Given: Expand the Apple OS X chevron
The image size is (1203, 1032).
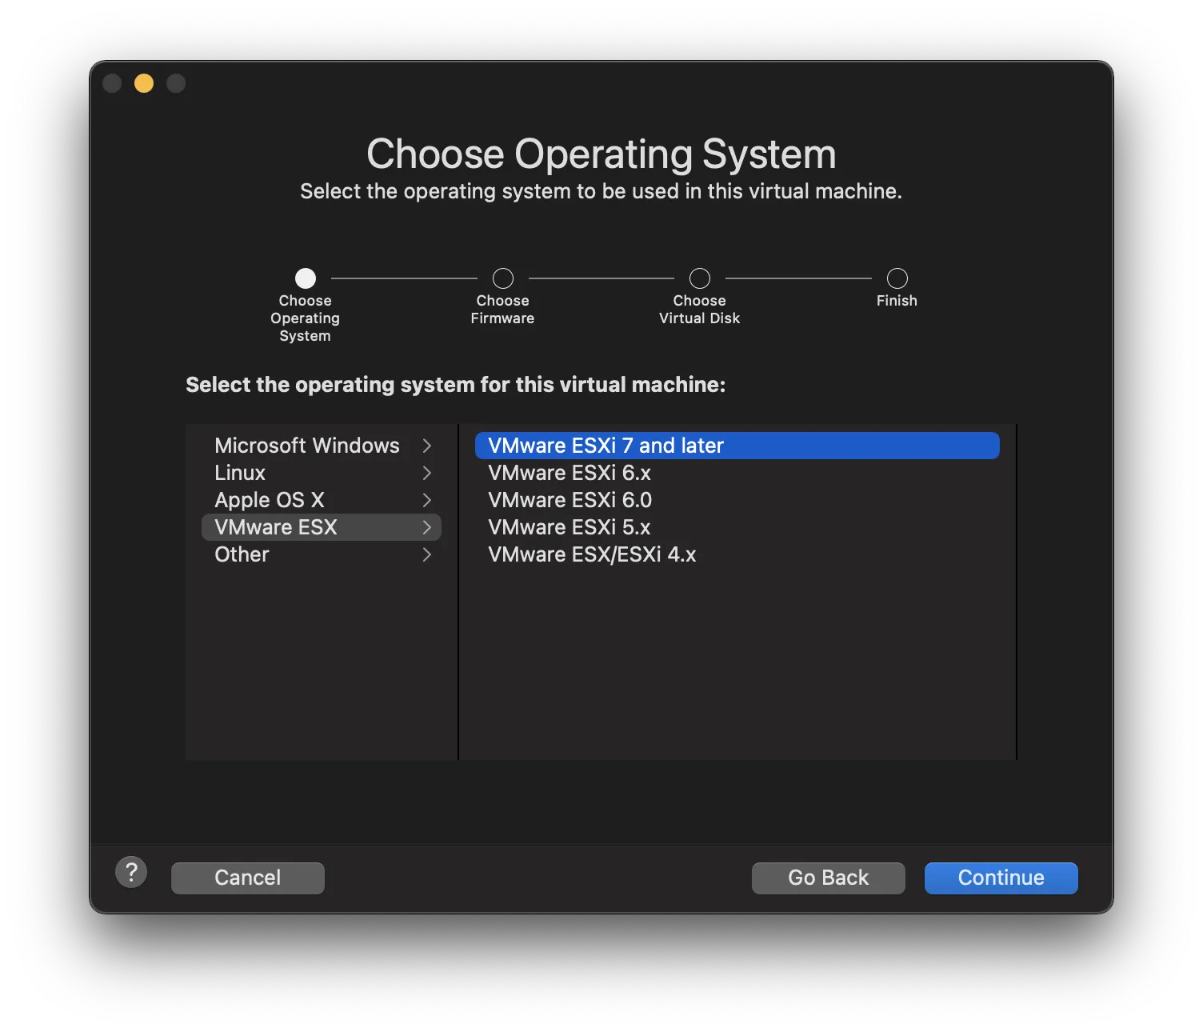Looking at the screenshot, I should 426,500.
